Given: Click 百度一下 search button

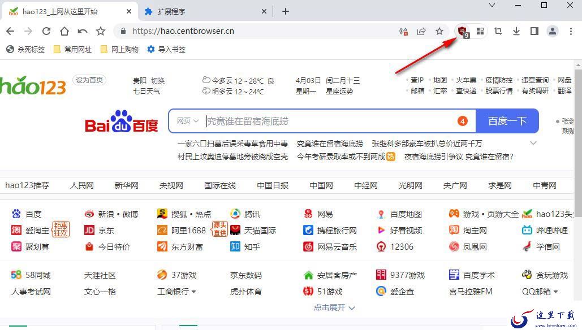Looking at the screenshot, I should pyautogui.click(x=507, y=121).
